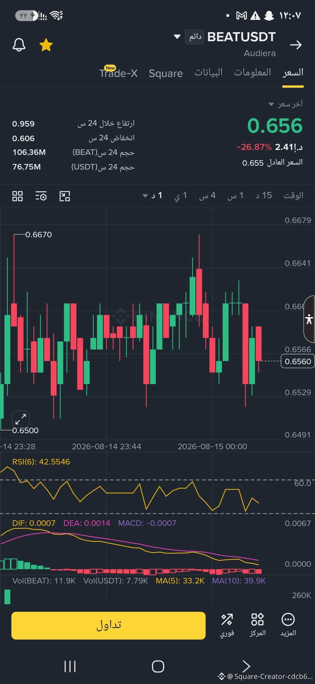Tap the DEA: 0.0014 label
Screen dimensions: 315x684
click(x=87, y=523)
